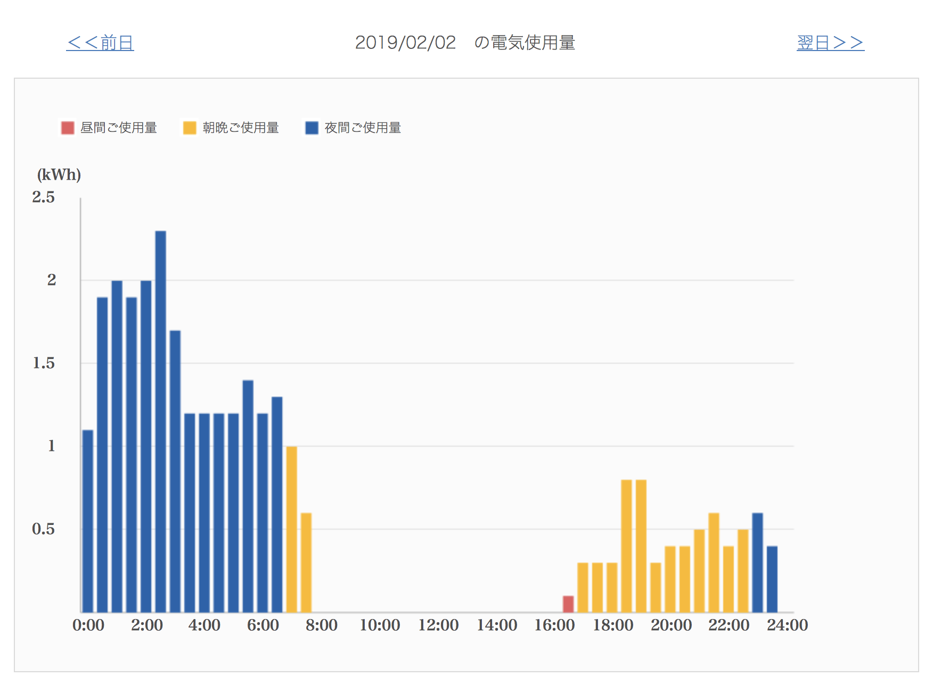
Task: Open the next day link (翌日)
Action: pyautogui.click(x=830, y=43)
